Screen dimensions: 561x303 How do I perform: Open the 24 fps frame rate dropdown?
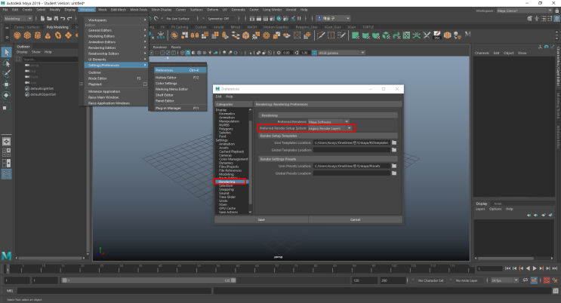pyautogui.click(x=504, y=280)
